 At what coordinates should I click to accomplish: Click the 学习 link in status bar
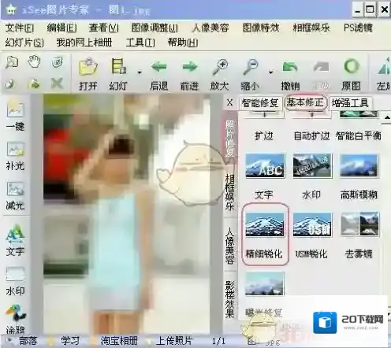pyautogui.click(x=70, y=341)
